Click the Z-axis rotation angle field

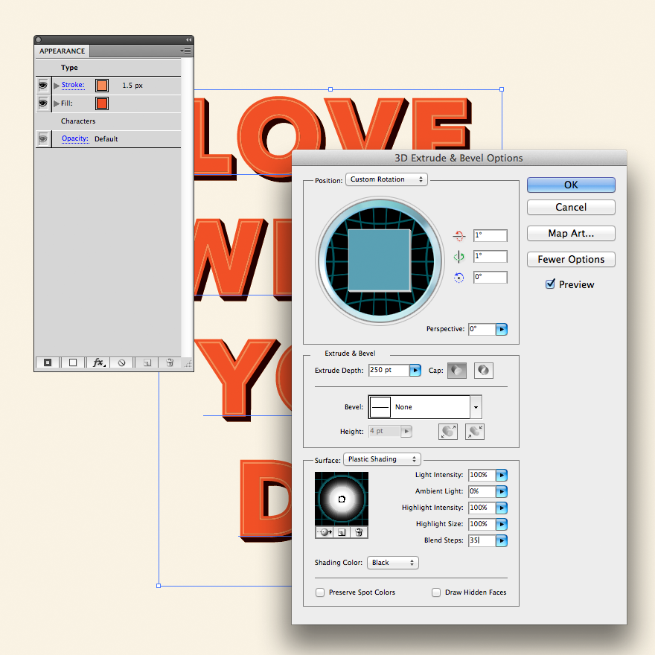(x=490, y=277)
